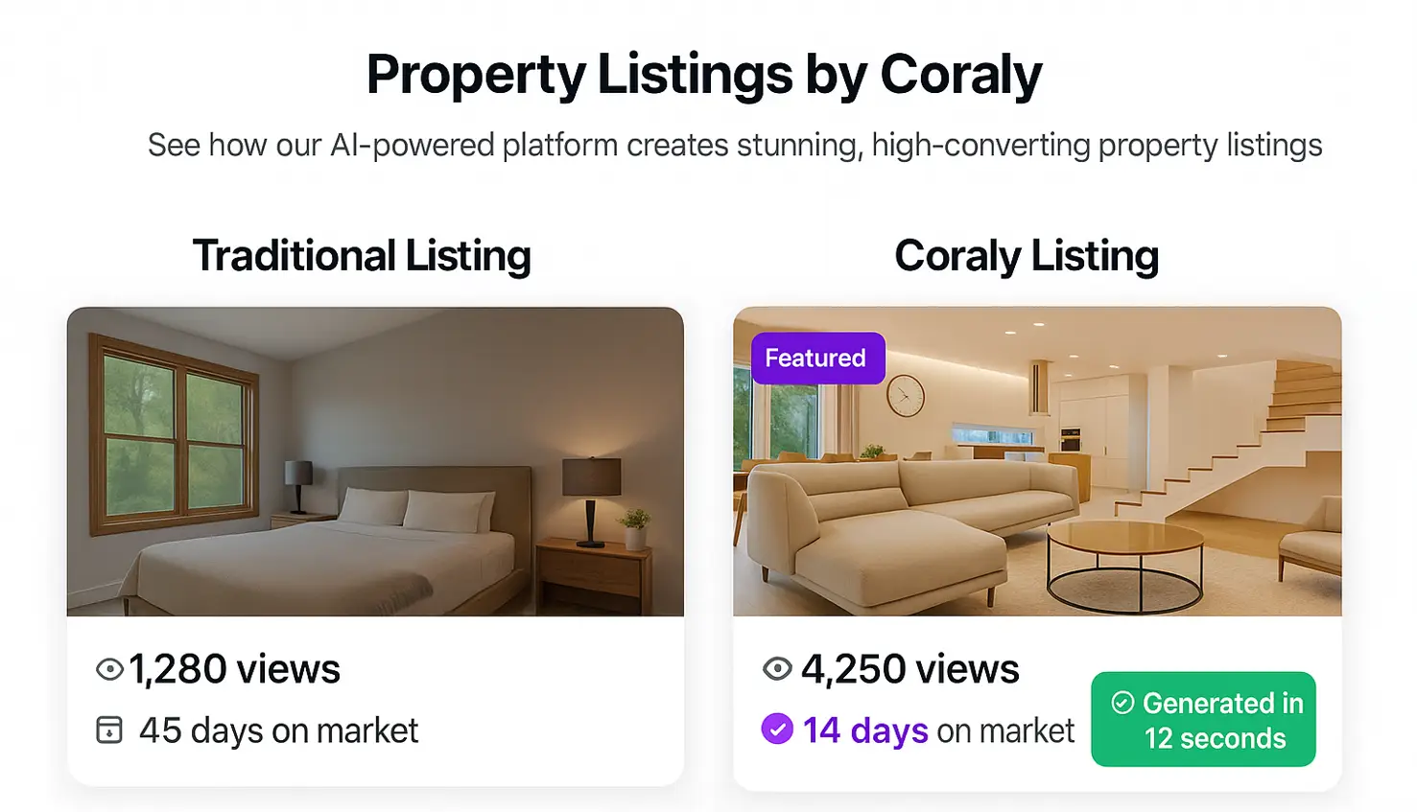Image resolution: width=1417 pixels, height=812 pixels.
Task: Select the Coraly Listing heading
Action: click(x=1027, y=256)
